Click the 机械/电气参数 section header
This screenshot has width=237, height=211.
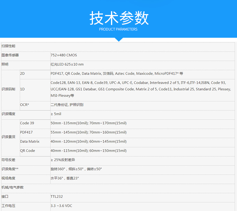(x=13, y=187)
